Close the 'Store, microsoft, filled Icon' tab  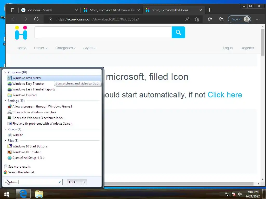click(x=139, y=10)
